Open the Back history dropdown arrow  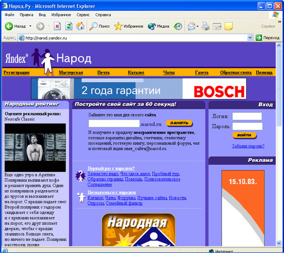tap(30, 26)
